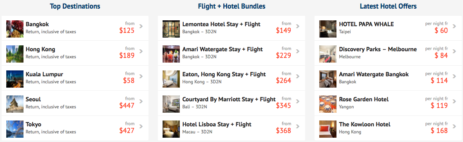Click the Courtyard By Marriott room thumbnail
This screenshot has width=463, height=142.
[171, 104]
